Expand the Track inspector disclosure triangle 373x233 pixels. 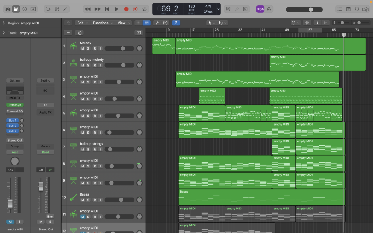(x=4, y=33)
